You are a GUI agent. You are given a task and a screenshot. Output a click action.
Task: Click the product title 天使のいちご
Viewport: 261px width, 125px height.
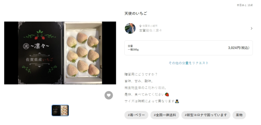pos(136,14)
